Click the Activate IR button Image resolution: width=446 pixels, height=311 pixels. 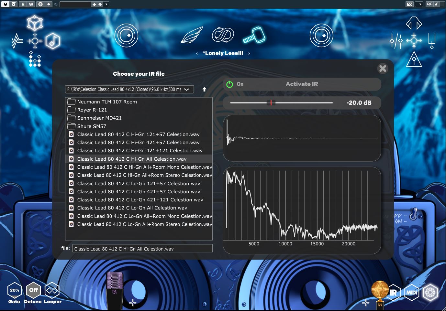click(x=302, y=84)
